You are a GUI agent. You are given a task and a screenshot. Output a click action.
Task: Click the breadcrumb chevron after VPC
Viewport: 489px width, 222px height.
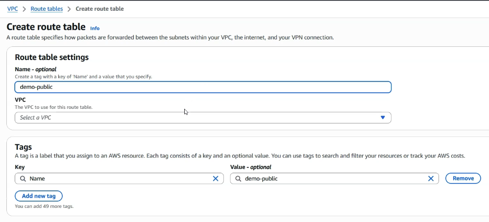tap(24, 9)
